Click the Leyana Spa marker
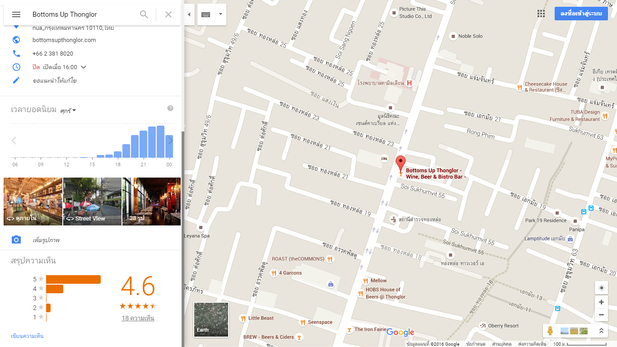Viewport: 617px width, 347px height. [x=201, y=227]
